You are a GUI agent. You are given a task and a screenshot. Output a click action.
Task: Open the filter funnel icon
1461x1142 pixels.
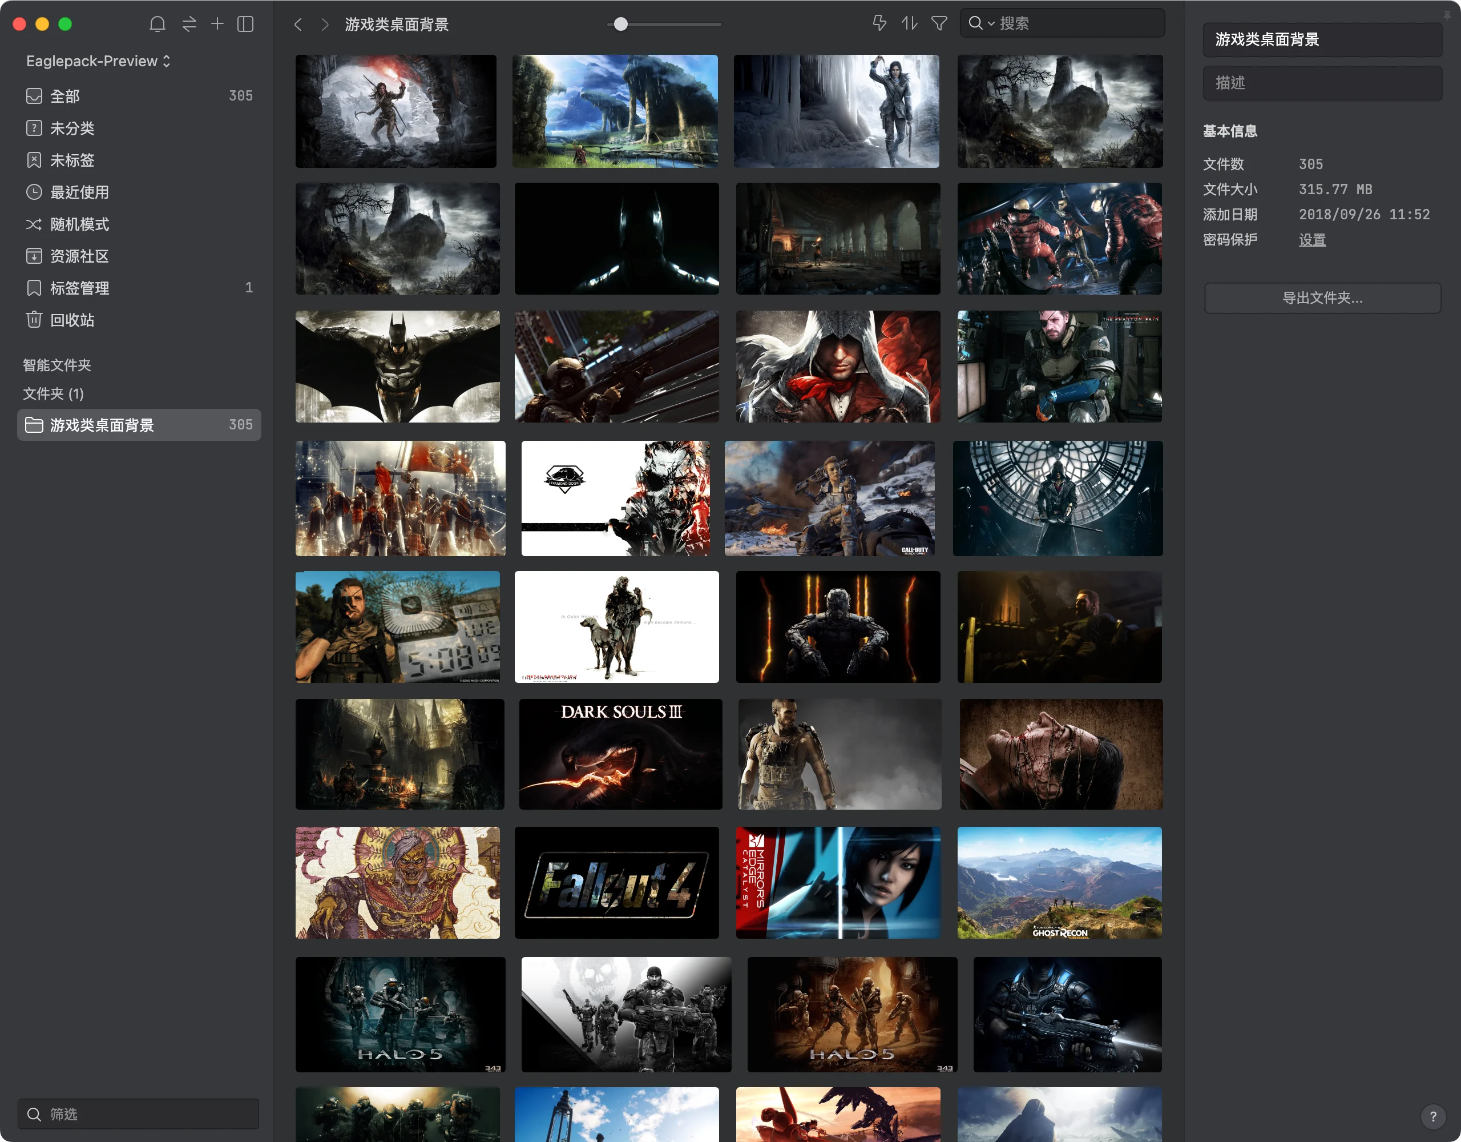point(939,23)
